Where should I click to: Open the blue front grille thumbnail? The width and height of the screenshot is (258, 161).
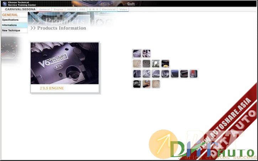point(175,74)
